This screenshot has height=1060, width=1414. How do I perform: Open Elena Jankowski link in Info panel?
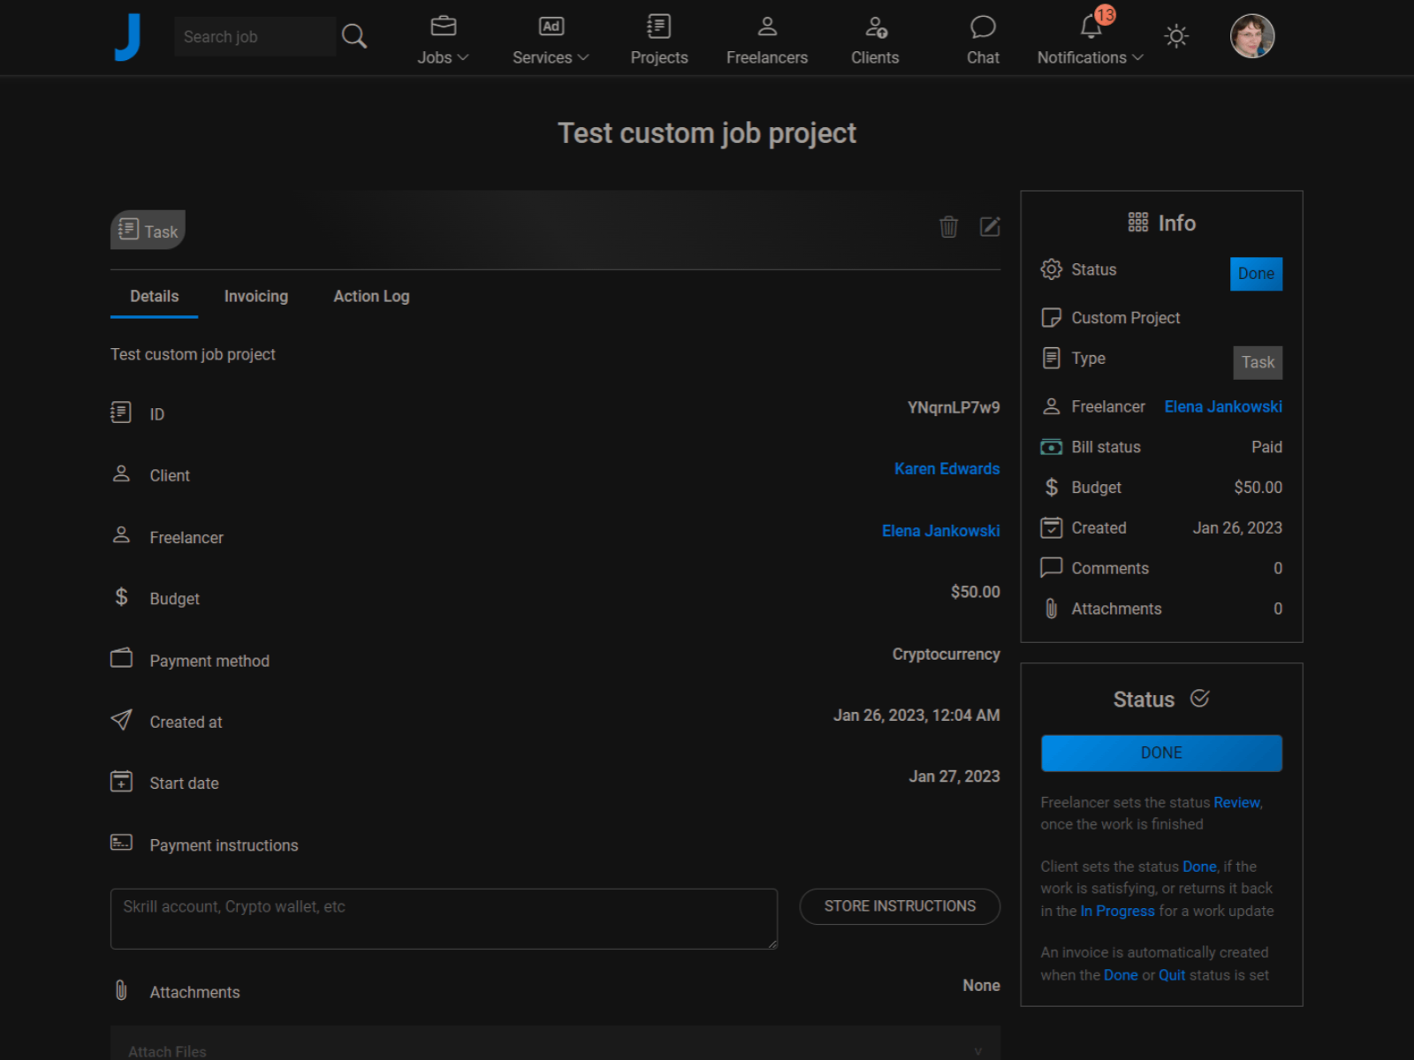click(1223, 407)
